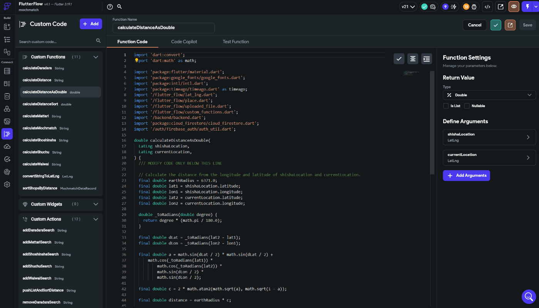Click the indent icon above the code editor
Viewport: 539px width, 308px height.
[x=427, y=59]
